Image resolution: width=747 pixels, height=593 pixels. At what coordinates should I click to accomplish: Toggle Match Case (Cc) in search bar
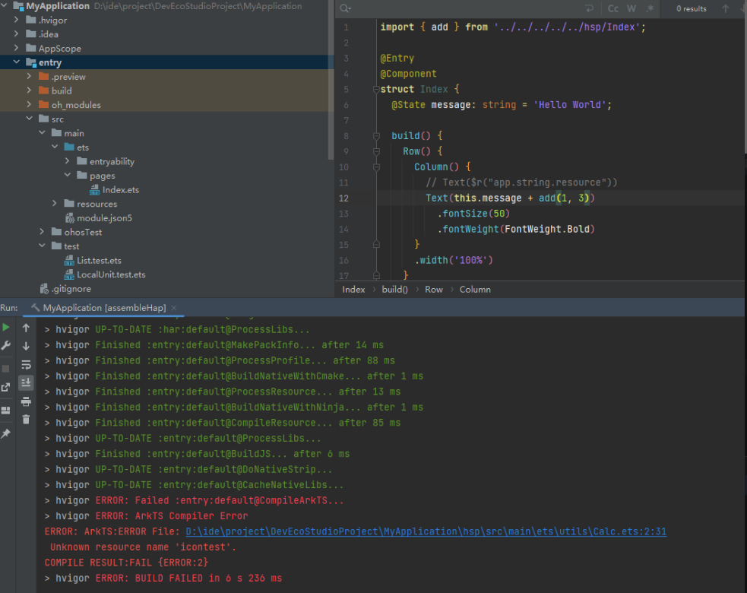click(x=613, y=8)
